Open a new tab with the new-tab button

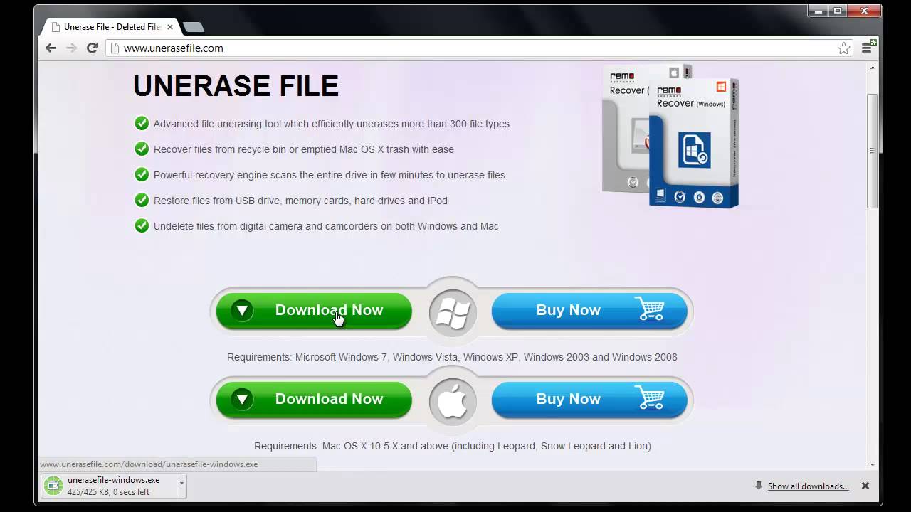coord(193,27)
